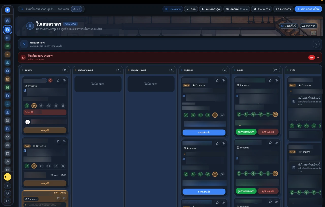Toggle the eye on draft card with 1 รายการ
Image resolution: width=325 pixels, height=207 pixels.
pos(64,80)
